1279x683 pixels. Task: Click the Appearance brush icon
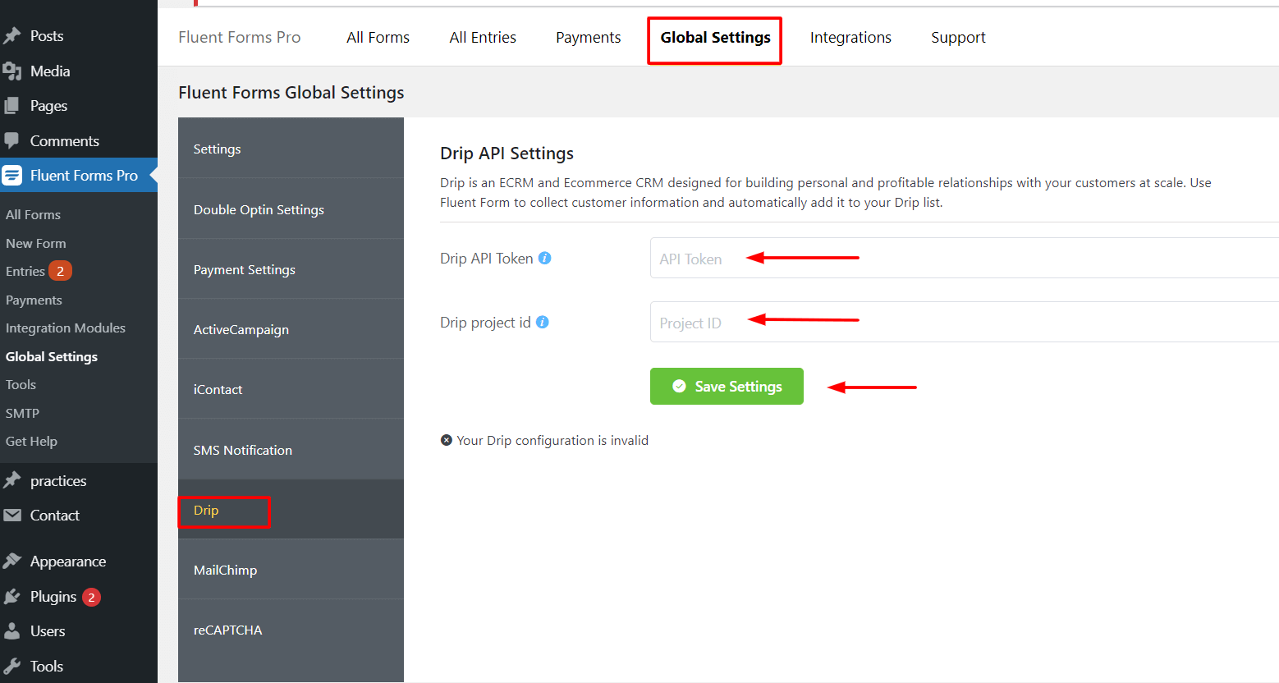point(11,562)
